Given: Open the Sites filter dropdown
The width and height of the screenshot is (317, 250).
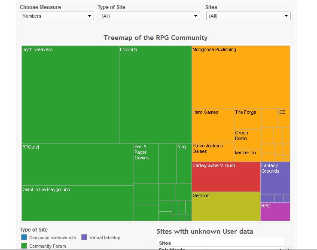Looking at the screenshot, I should pyautogui.click(x=248, y=16).
